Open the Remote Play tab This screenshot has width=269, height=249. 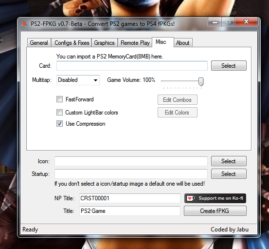[x=135, y=43]
